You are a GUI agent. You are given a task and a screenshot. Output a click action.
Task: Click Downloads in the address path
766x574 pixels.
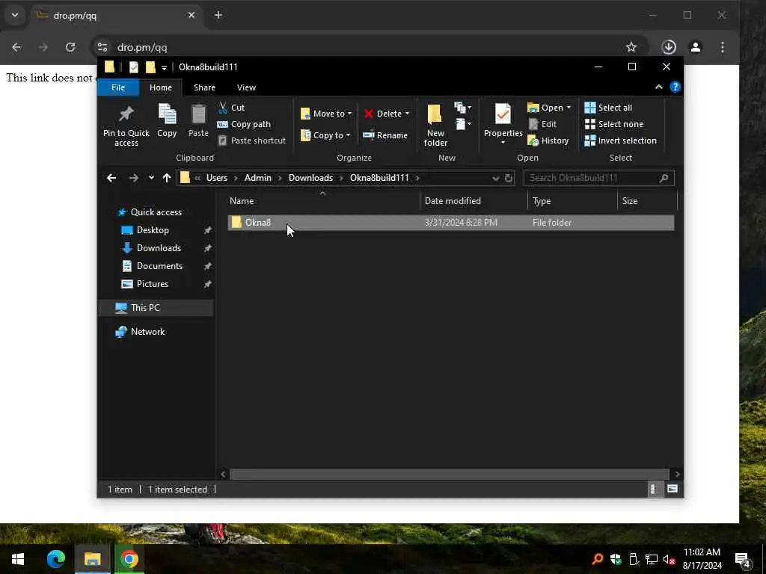pos(310,178)
